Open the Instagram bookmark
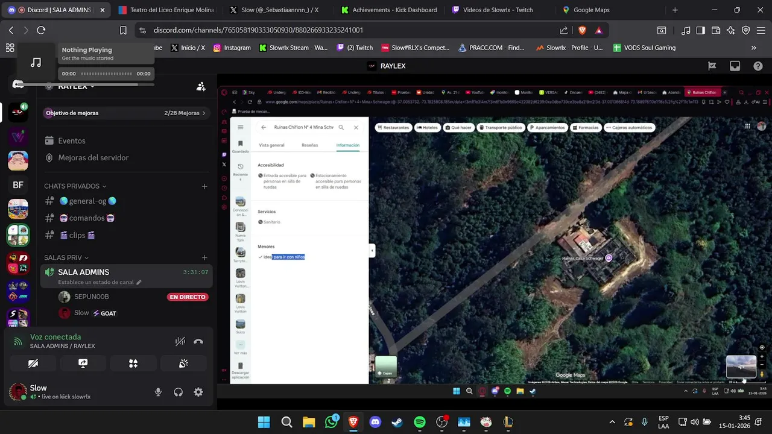 tap(232, 48)
